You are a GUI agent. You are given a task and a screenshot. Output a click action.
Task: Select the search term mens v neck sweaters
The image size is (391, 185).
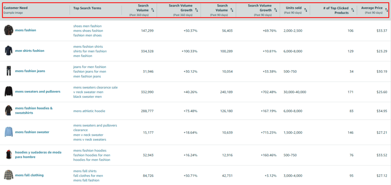(x=90, y=140)
